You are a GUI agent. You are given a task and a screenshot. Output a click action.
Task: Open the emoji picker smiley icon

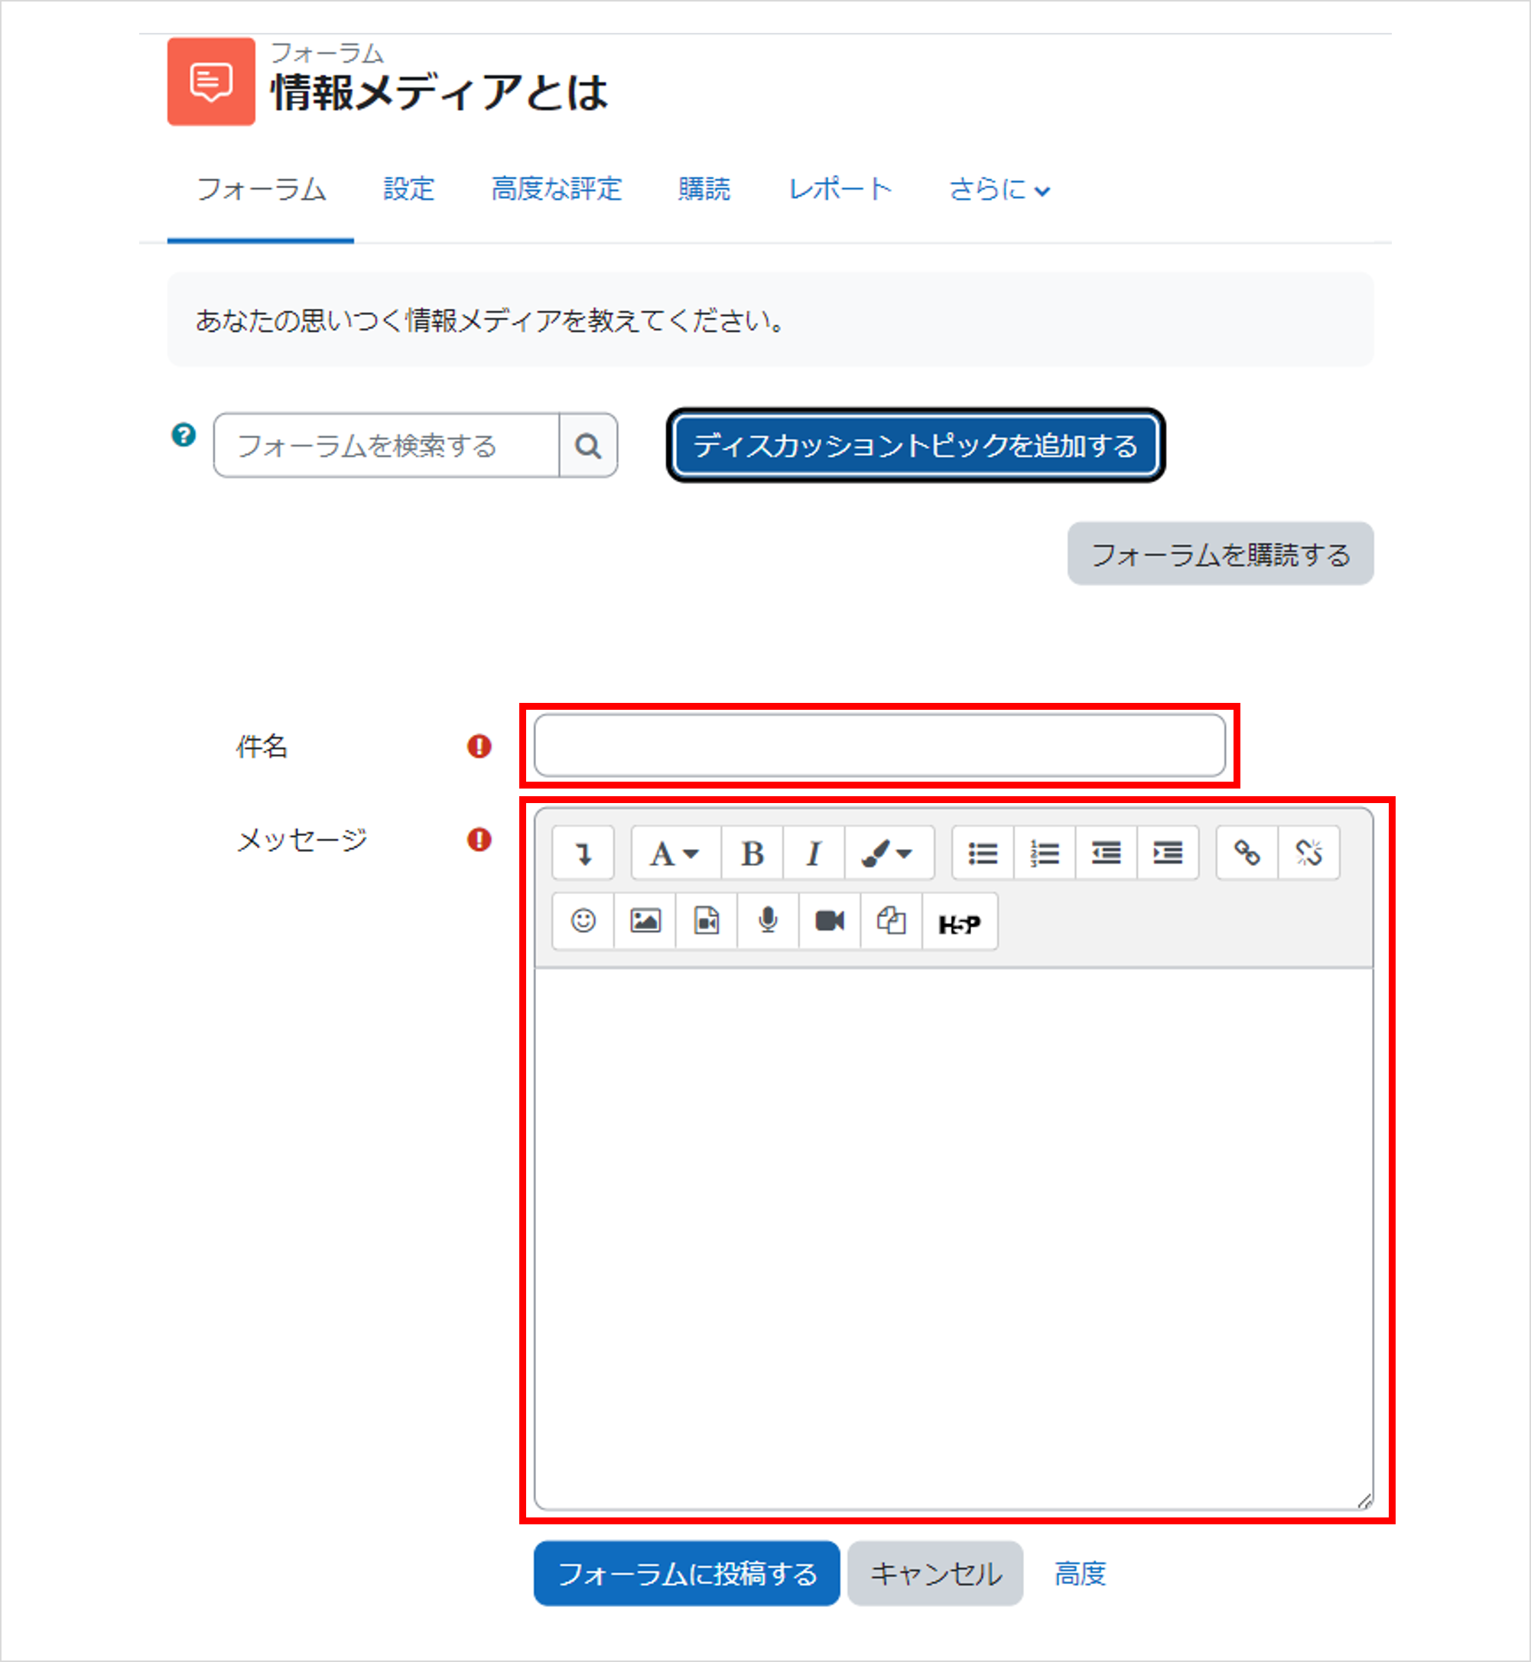[583, 920]
